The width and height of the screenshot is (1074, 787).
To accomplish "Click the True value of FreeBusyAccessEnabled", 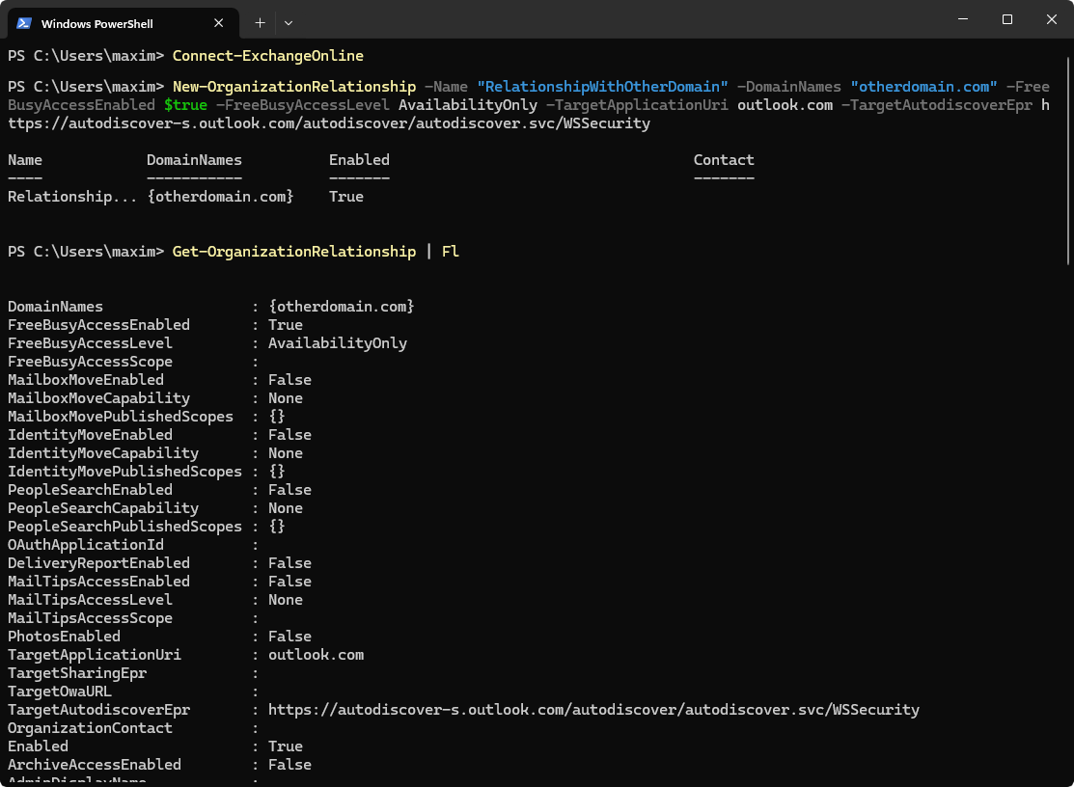I will coord(285,325).
